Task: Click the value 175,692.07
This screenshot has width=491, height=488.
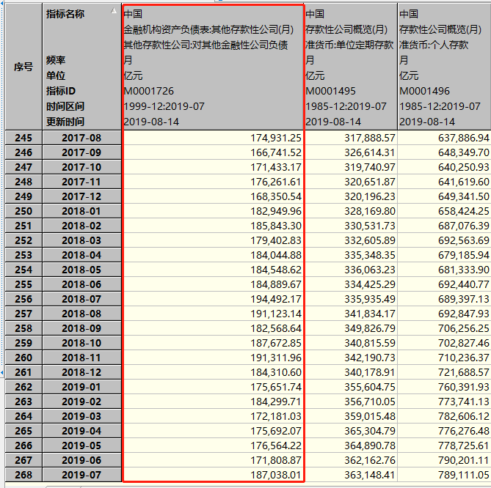Action: [275, 431]
